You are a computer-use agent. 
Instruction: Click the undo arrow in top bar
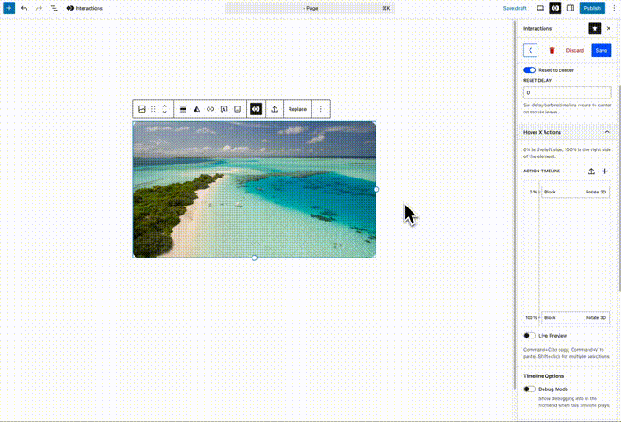pyautogui.click(x=24, y=8)
